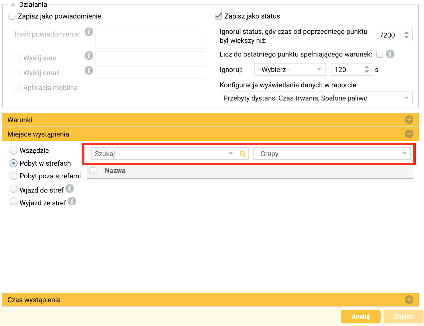Choose Pobyt poza strefami radio option
This screenshot has width=424, height=326.
click(14, 176)
